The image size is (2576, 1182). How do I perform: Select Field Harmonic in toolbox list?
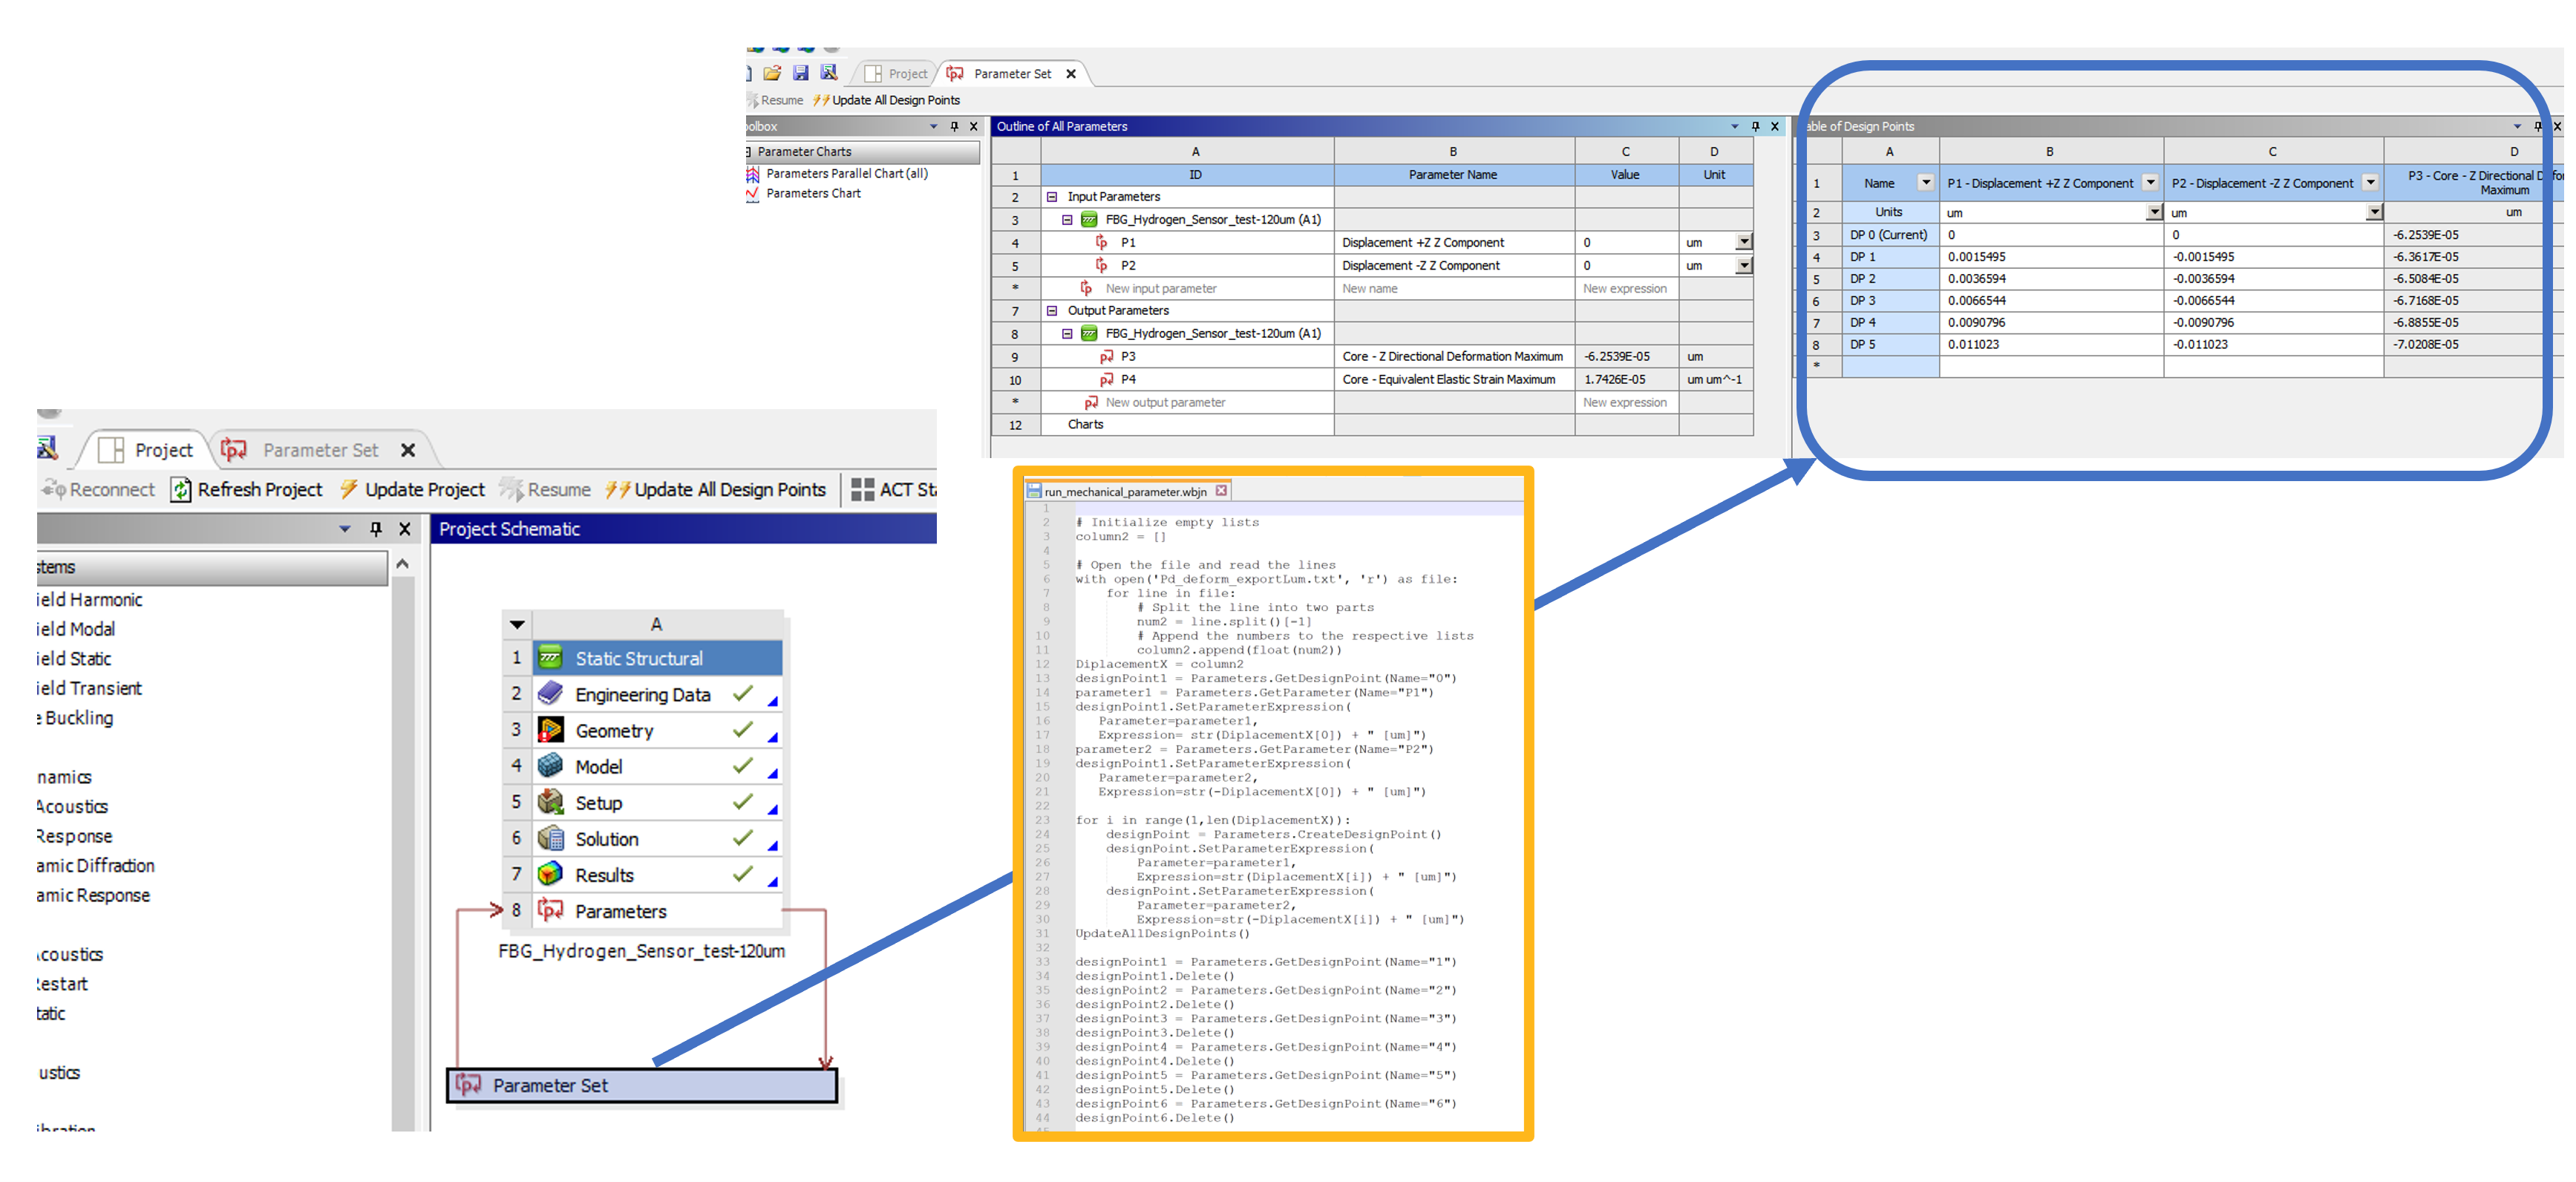[x=89, y=599]
